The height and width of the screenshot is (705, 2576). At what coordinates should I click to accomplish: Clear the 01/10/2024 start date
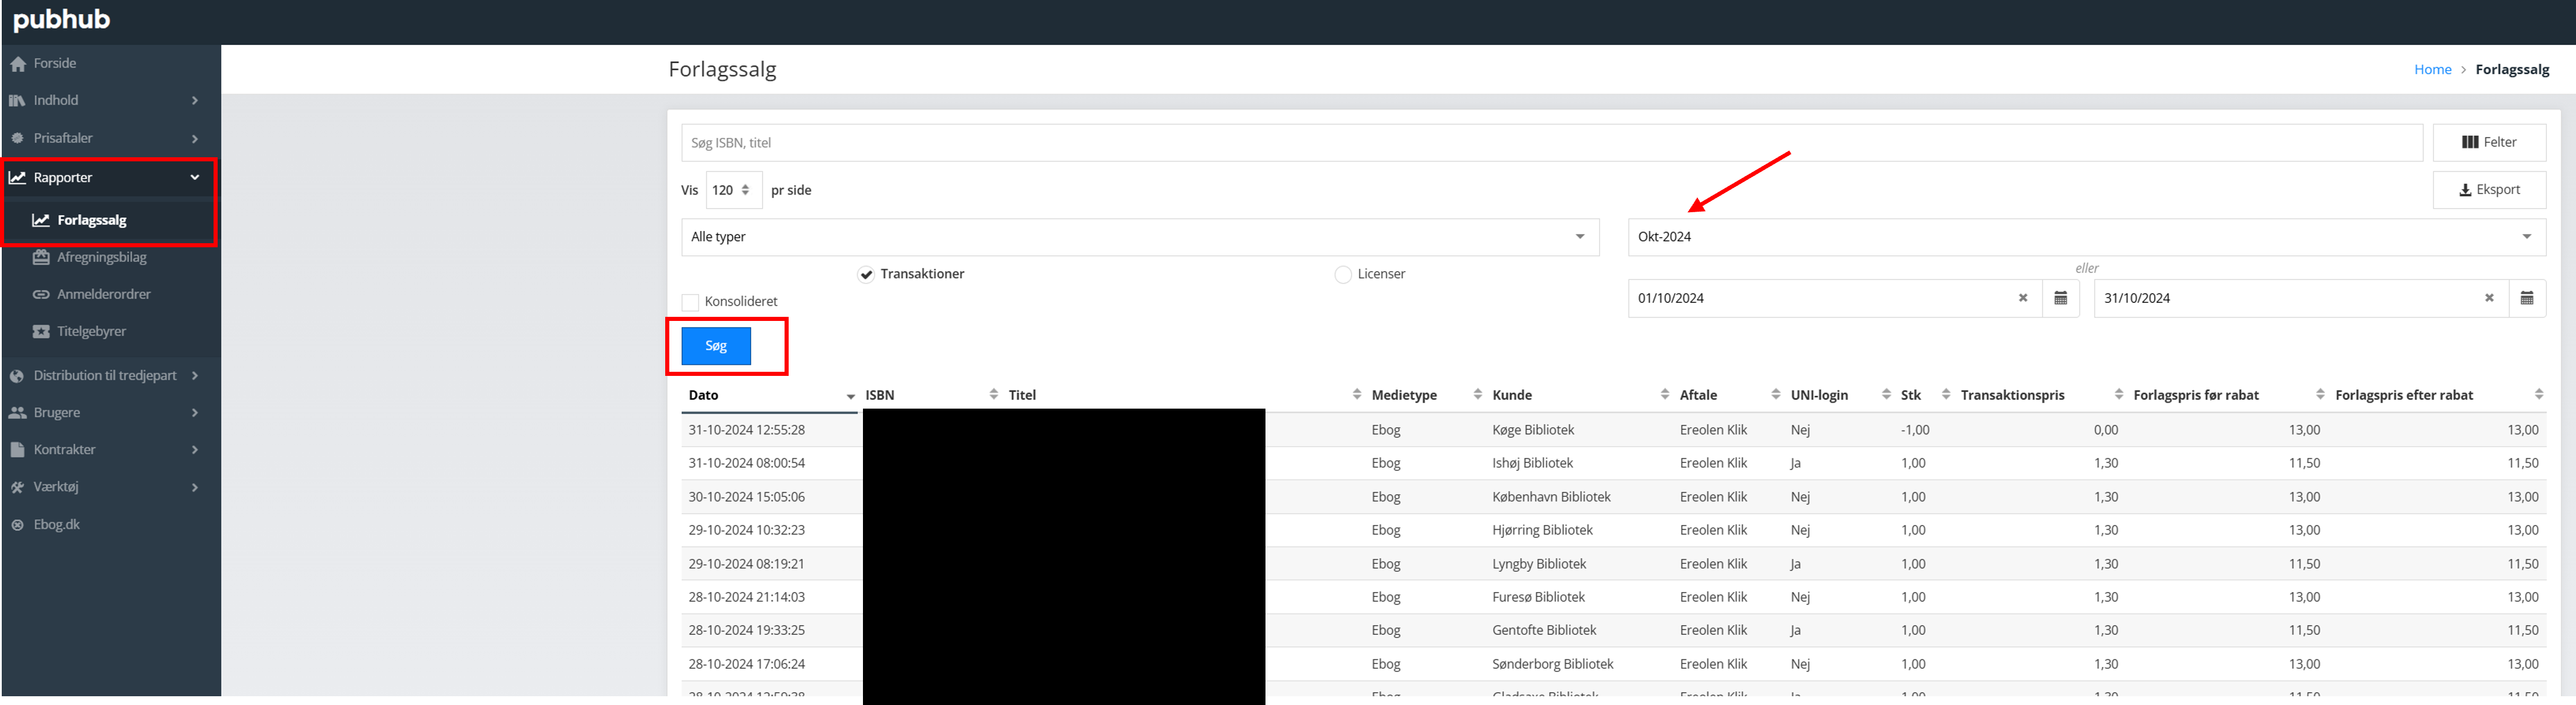[x=2022, y=299]
